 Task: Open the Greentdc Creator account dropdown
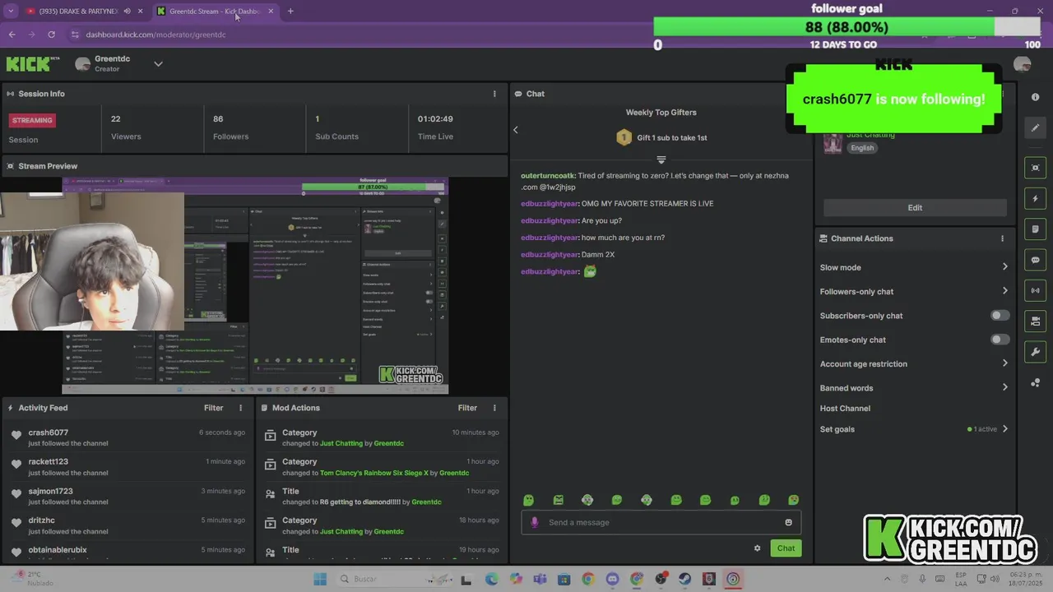coord(159,64)
